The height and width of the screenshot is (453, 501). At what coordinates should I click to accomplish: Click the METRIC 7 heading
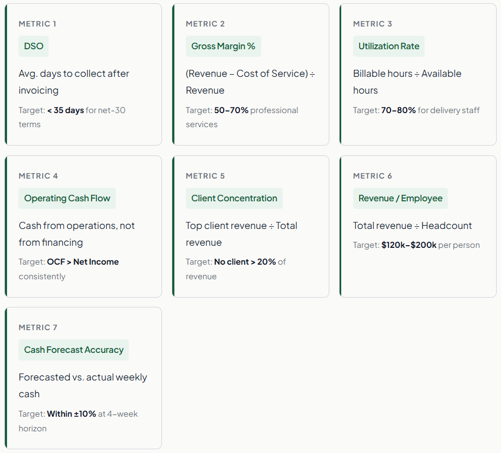[x=38, y=327]
